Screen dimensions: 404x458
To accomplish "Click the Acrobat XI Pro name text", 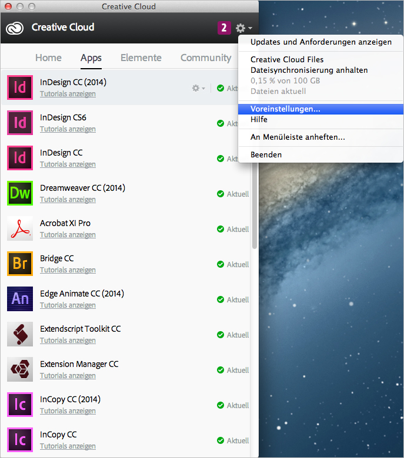I will 65,223.
